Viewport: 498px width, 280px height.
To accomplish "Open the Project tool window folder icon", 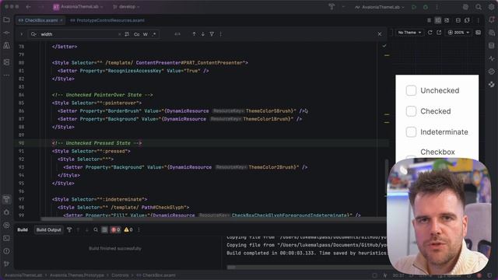I will tap(6, 20).
